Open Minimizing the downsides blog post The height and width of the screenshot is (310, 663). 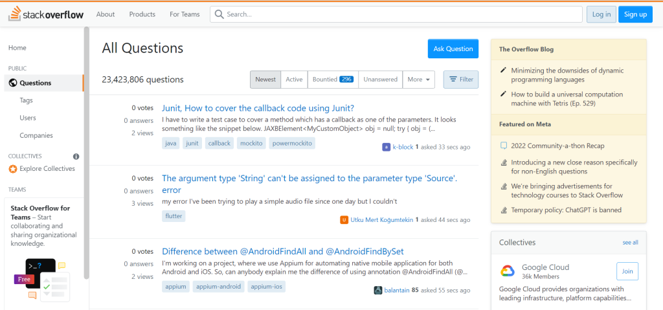coord(567,75)
